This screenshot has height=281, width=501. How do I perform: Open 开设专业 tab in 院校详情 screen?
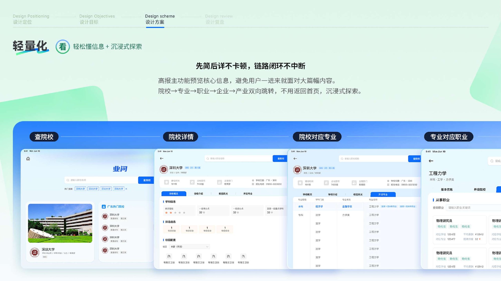coord(248,194)
